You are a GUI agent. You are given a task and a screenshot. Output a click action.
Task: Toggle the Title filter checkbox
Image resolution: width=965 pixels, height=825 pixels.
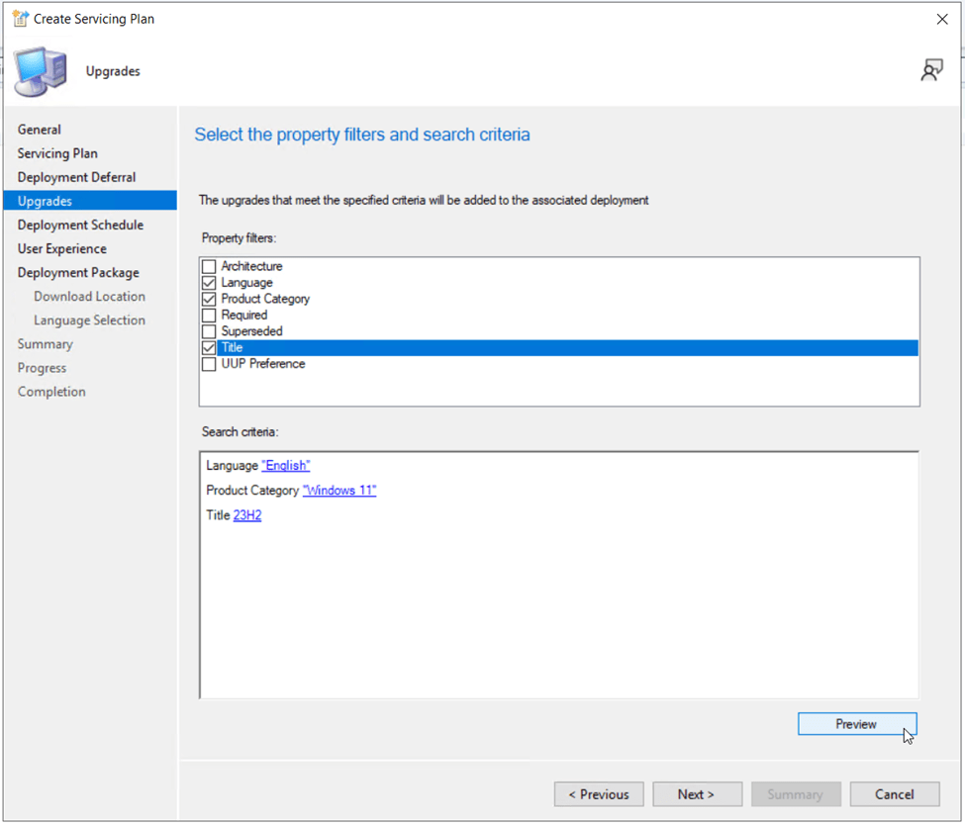(x=209, y=348)
